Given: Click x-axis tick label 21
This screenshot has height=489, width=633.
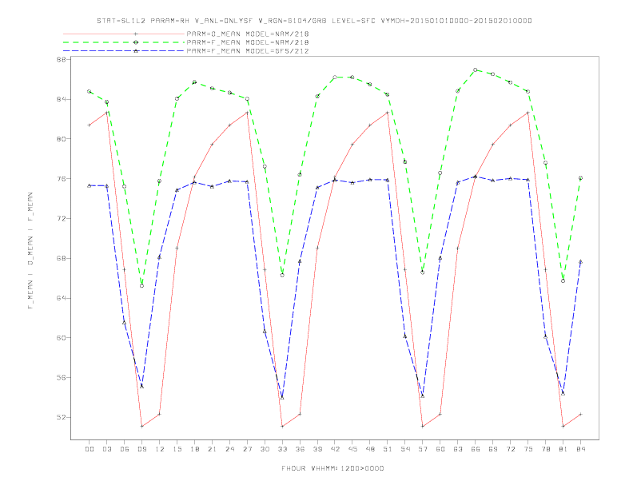Looking at the screenshot, I should tap(212, 449).
